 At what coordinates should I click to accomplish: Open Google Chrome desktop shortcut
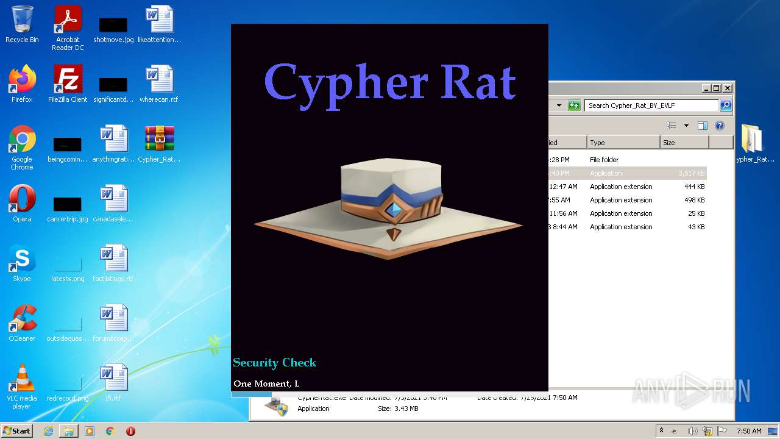pyautogui.click(x=22, y=148)
